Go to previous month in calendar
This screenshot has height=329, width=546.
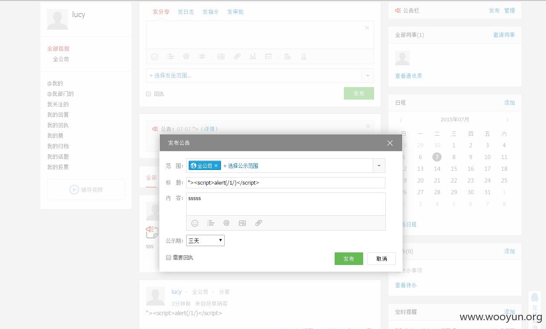(401, 120)
